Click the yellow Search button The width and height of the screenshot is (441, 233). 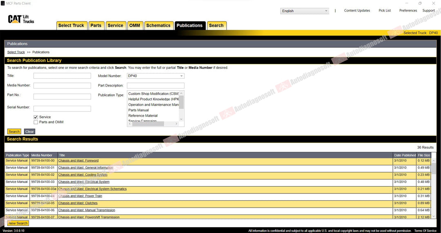pyautogui.click(x=14, y=131)
